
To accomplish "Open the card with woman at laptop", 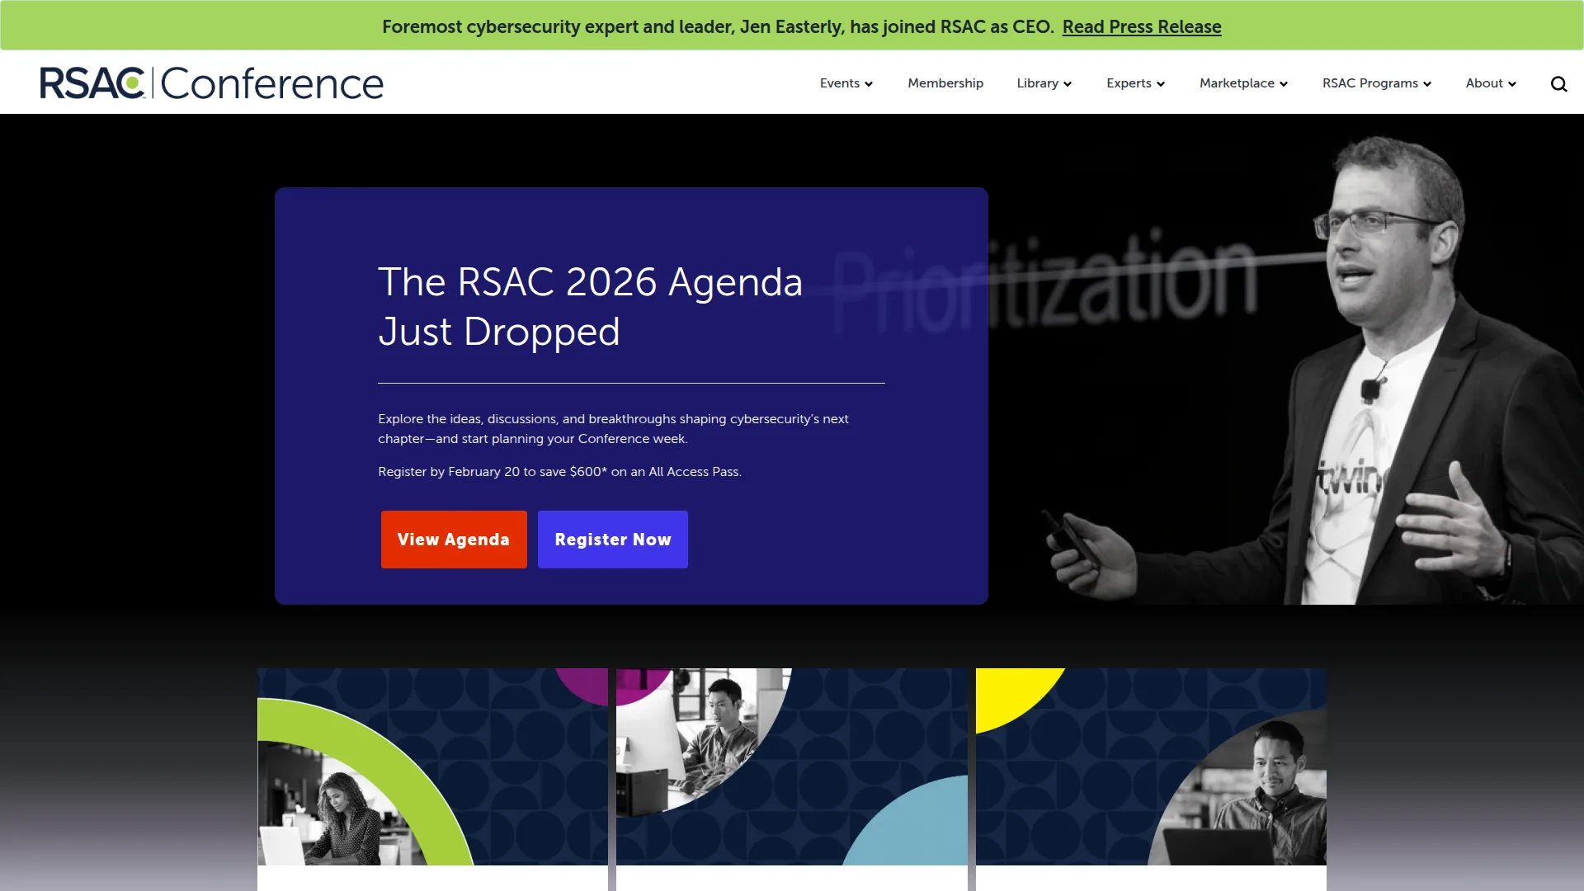I will (432, 766).
